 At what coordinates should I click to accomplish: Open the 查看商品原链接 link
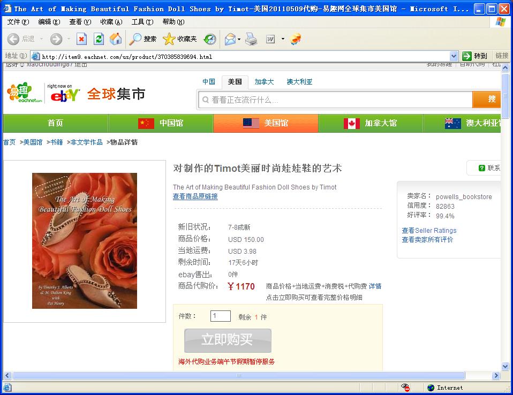click(x=195, y=196)
